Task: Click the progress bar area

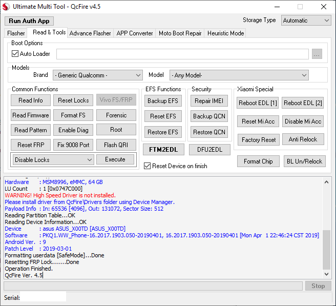Action: click(x=153, y=286)
